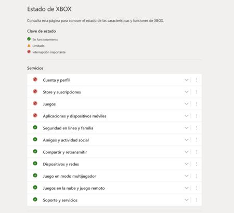Click the orange Limitado warning legend icon
Image resolution: width=234 pixels, height=213 pixels.
[x=29, y=45]
